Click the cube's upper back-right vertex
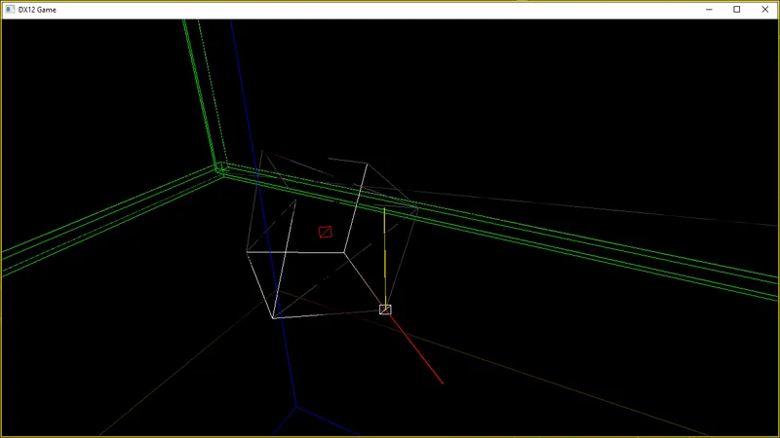Image resolution: width=780 pixels, height=438 pixels. tap(368, 164)
